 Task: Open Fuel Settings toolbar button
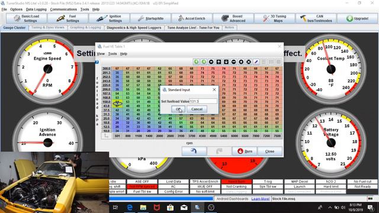(x=68, y=18)
